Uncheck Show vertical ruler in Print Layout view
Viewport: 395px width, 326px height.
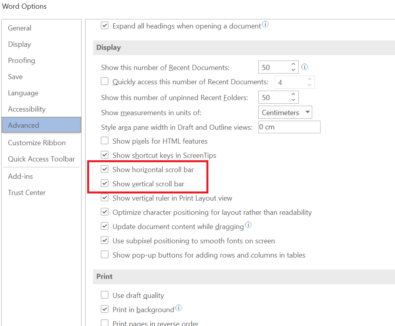click(105, 198)
